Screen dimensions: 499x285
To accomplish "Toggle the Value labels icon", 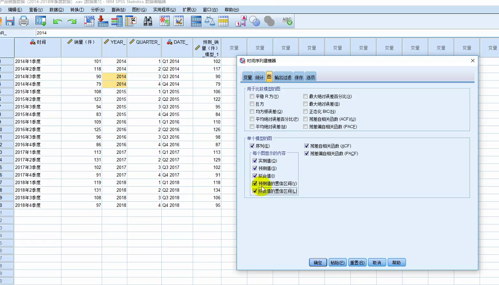I will pyautogui.click(x=241, y=21).
